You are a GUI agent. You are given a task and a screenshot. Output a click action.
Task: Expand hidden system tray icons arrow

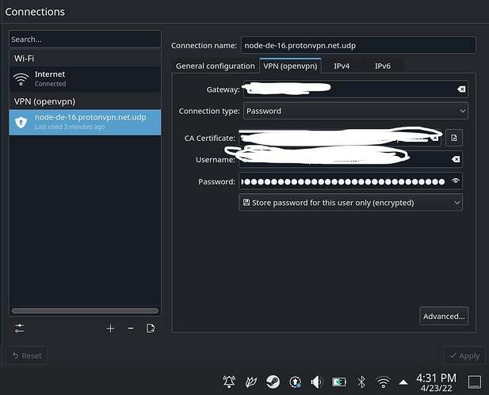(403, 382)
